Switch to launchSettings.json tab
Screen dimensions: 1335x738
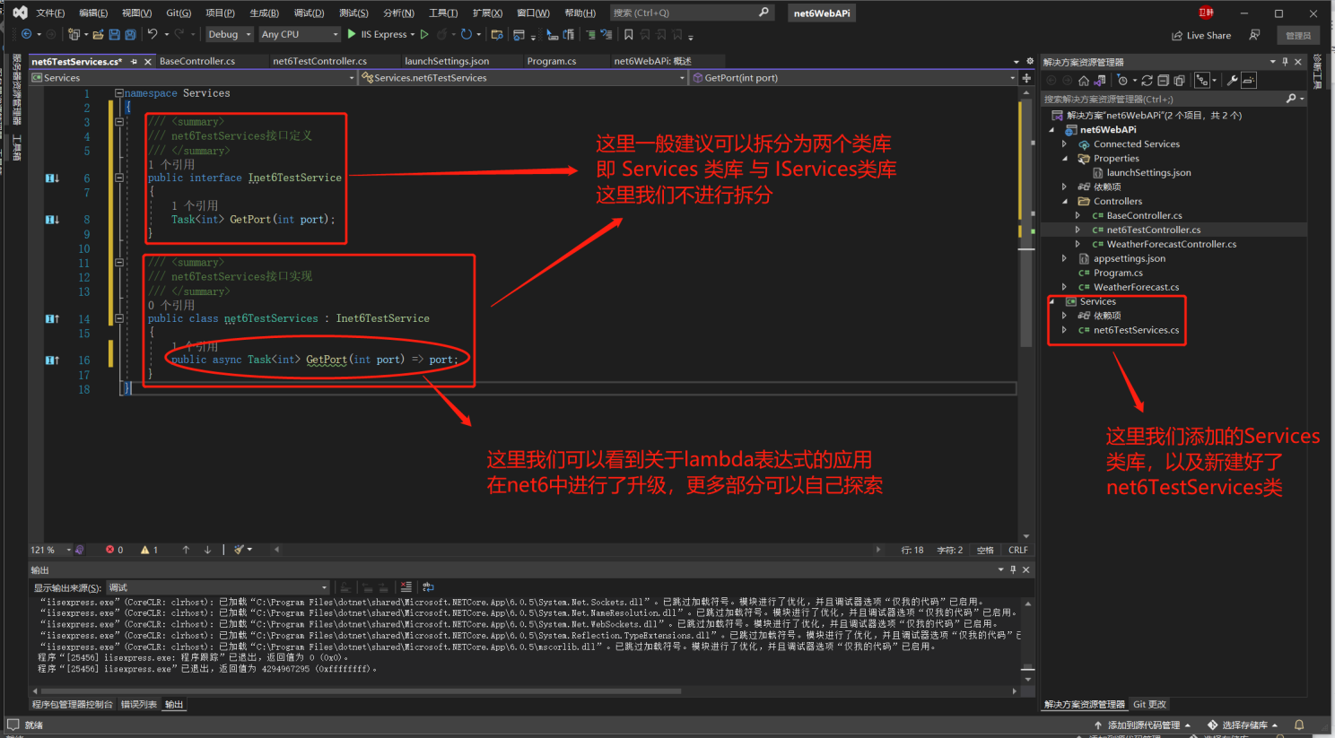click(447, 61)
